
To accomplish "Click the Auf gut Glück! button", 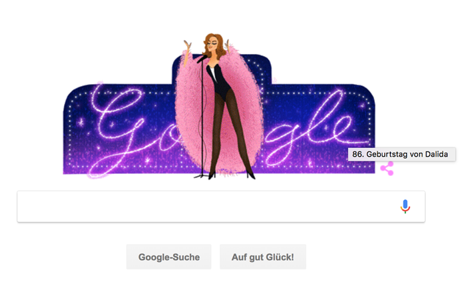I will point(263,257).
